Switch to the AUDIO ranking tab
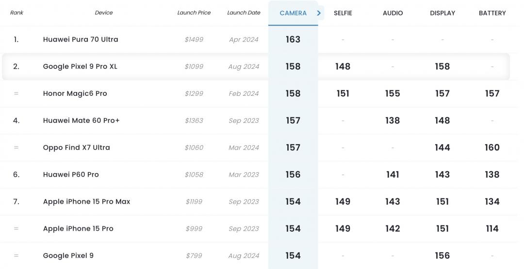This screenshot has height=269, width=524. pos(393,13)
